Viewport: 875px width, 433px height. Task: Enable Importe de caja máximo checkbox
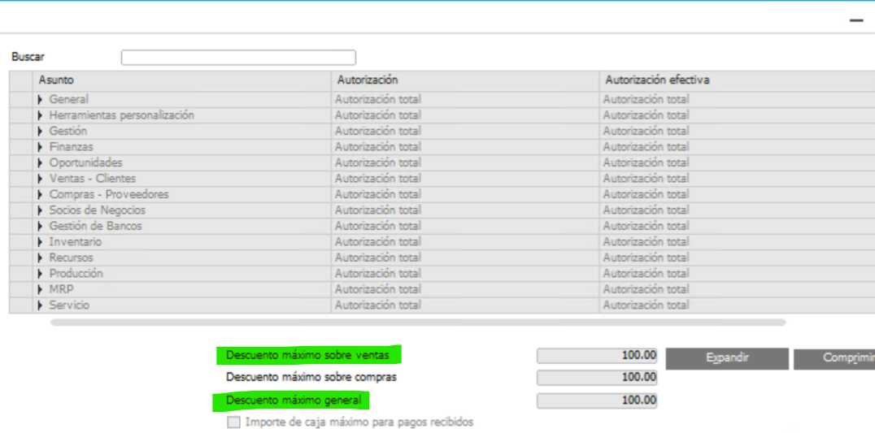pyautogui.click(x=234, y=422)
